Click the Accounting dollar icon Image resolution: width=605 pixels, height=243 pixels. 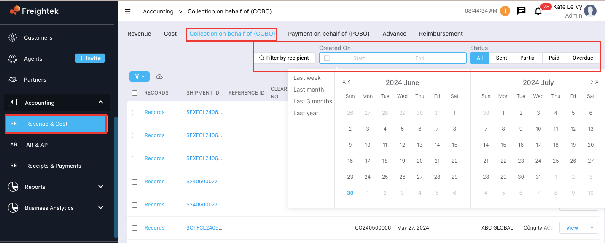click(13, 102)
